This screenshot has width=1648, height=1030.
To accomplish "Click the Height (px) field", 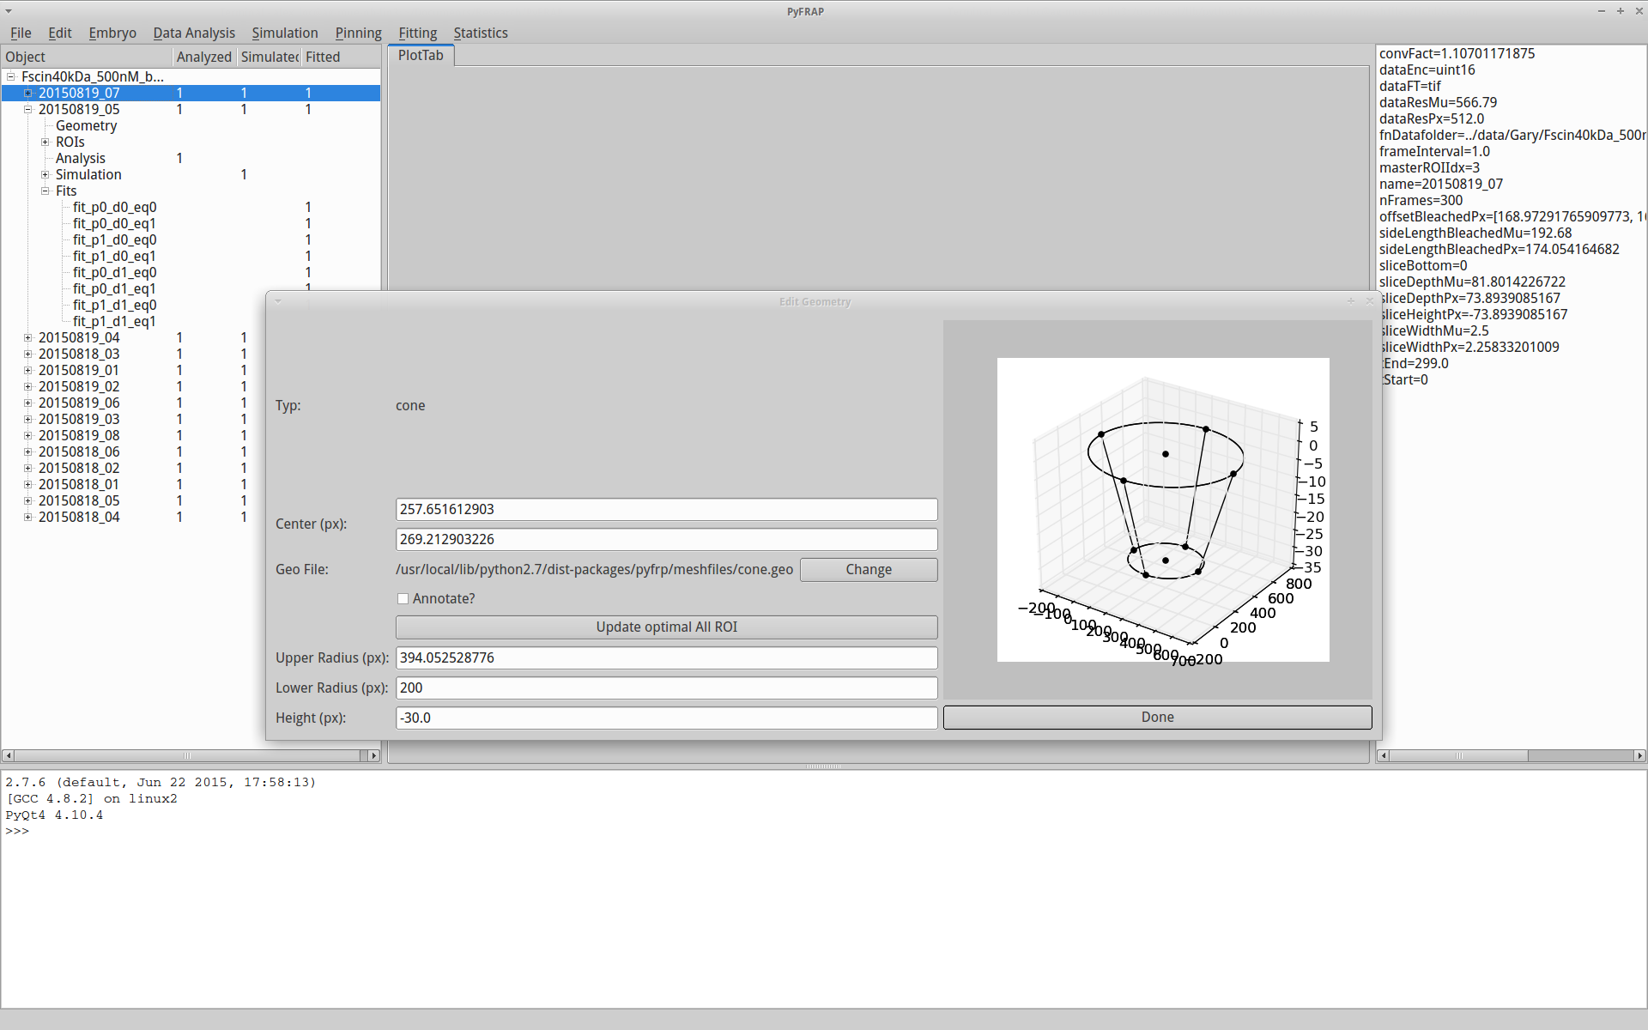I will pyautogui.click(x=666, y=718).
